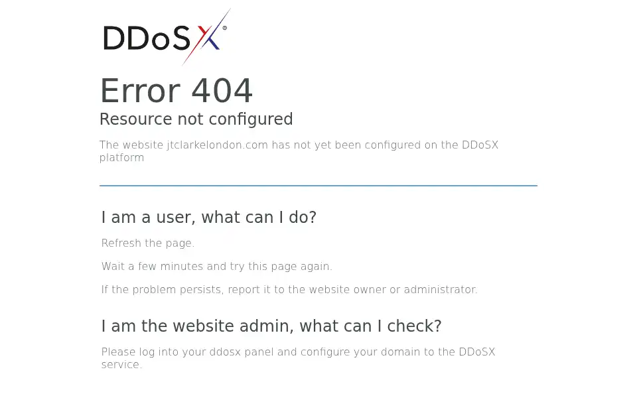Click the Wait a few minutes line
The height and width of the screenshot is (398, 637).
tap(217, 267)
